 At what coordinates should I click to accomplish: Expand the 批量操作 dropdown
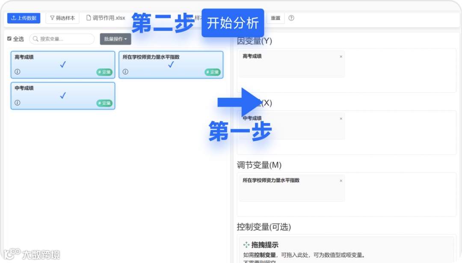pos(115,39)
